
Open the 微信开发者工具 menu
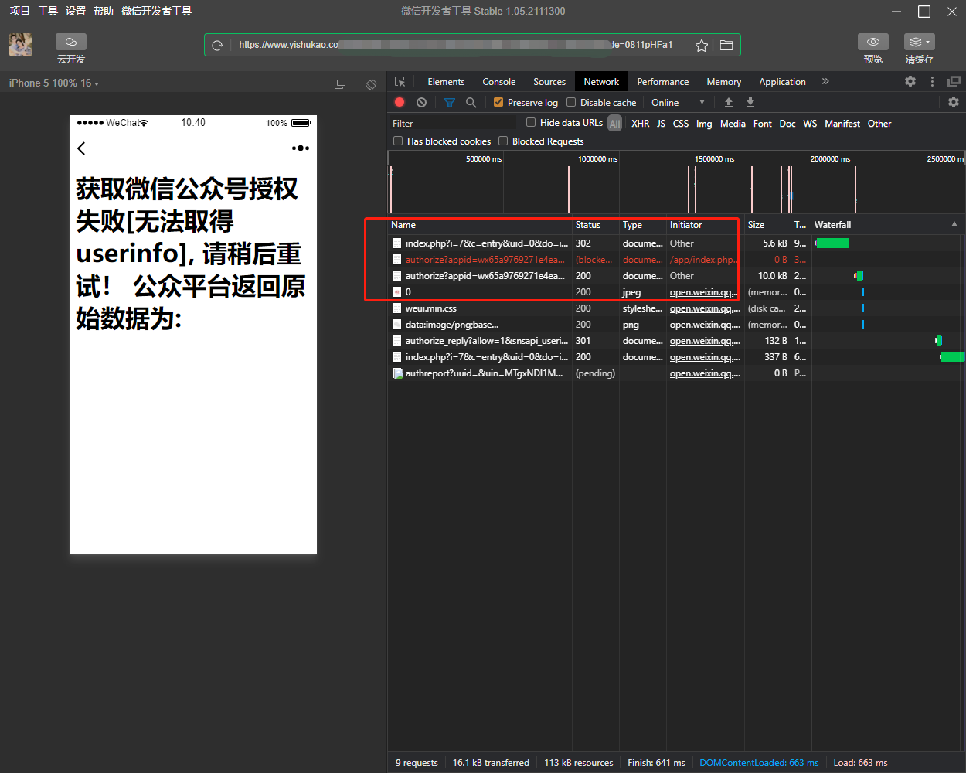click(156, 11)
